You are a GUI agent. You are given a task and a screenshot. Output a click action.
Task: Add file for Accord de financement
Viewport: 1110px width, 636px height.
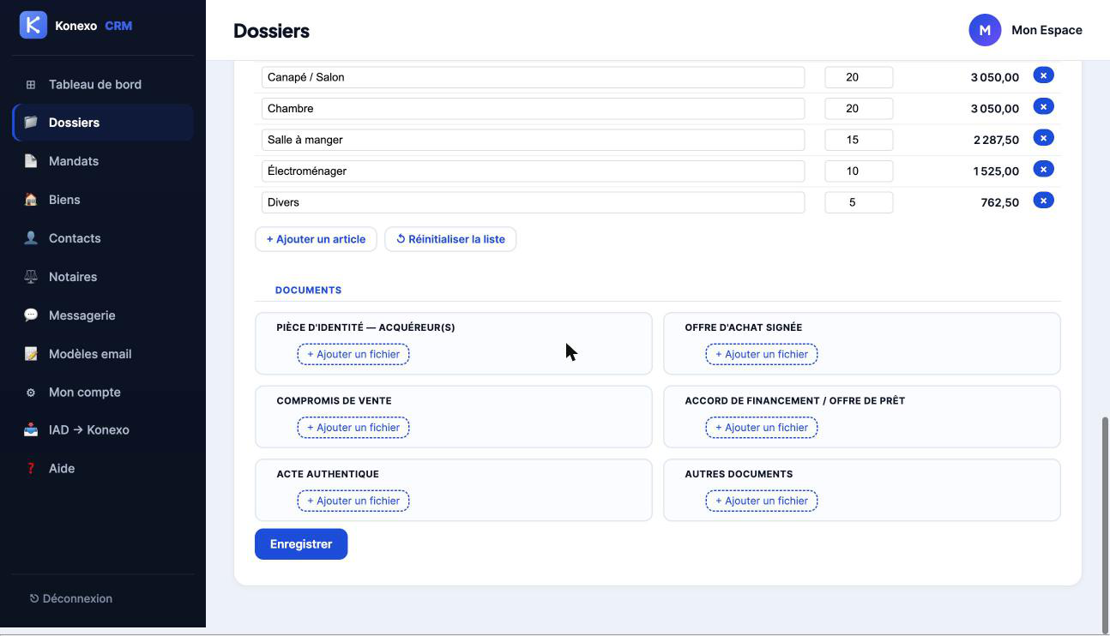coord(762,428)
